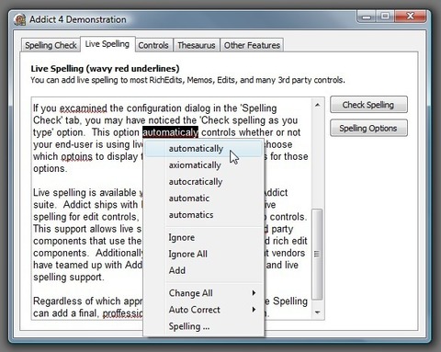
Task: Expand the Auto Correct submenu arrow
Action: (x=254, y=310)
